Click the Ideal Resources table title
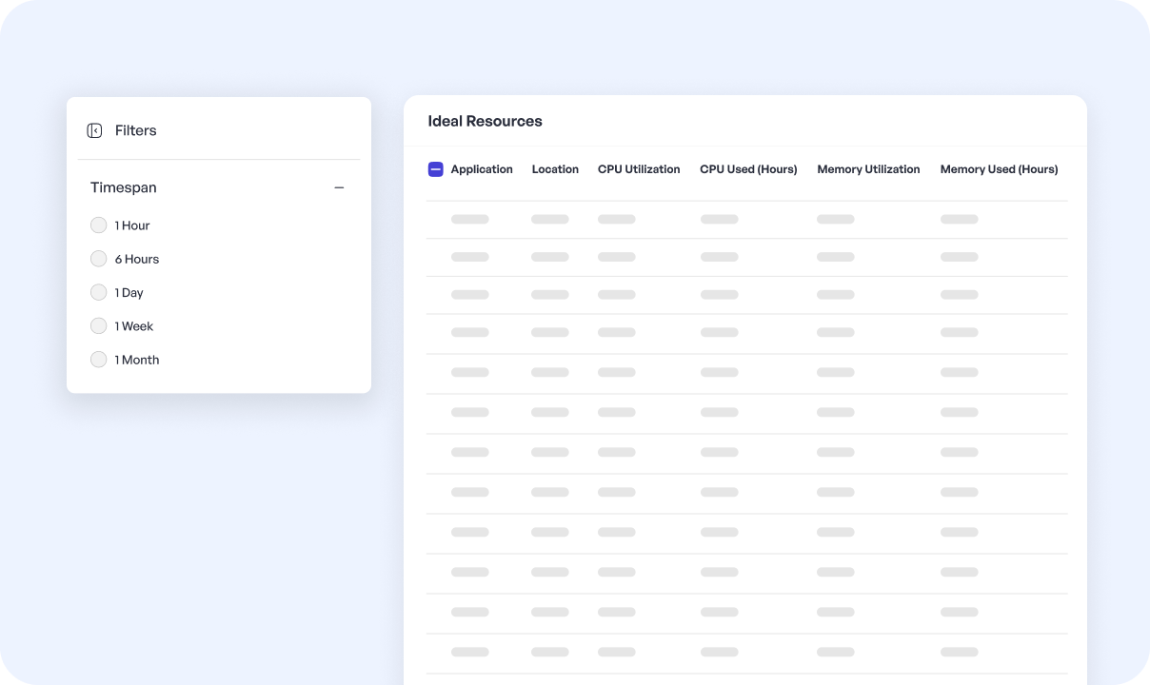This screenshot has height=685, width=1150. 485,121
